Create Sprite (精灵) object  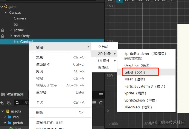[146, 93]
